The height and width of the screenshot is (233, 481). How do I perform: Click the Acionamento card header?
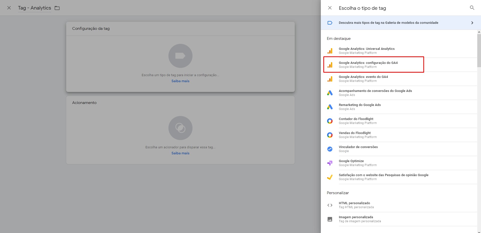coord(84,103)
